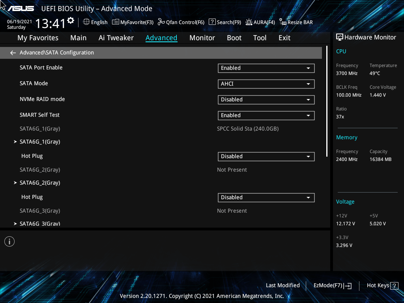The height and width of the screenshot is (303, 404).
Task: Click the info icon at bottom left
Action: click(x=9, y=241)
